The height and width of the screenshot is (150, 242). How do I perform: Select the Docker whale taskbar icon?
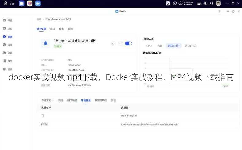click(x=38, y=3)
